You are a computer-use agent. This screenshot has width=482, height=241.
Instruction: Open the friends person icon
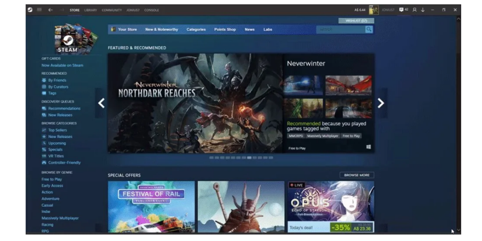(414, 10)
